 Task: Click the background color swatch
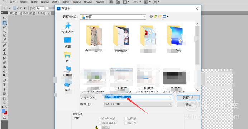[x=6, y=113]
